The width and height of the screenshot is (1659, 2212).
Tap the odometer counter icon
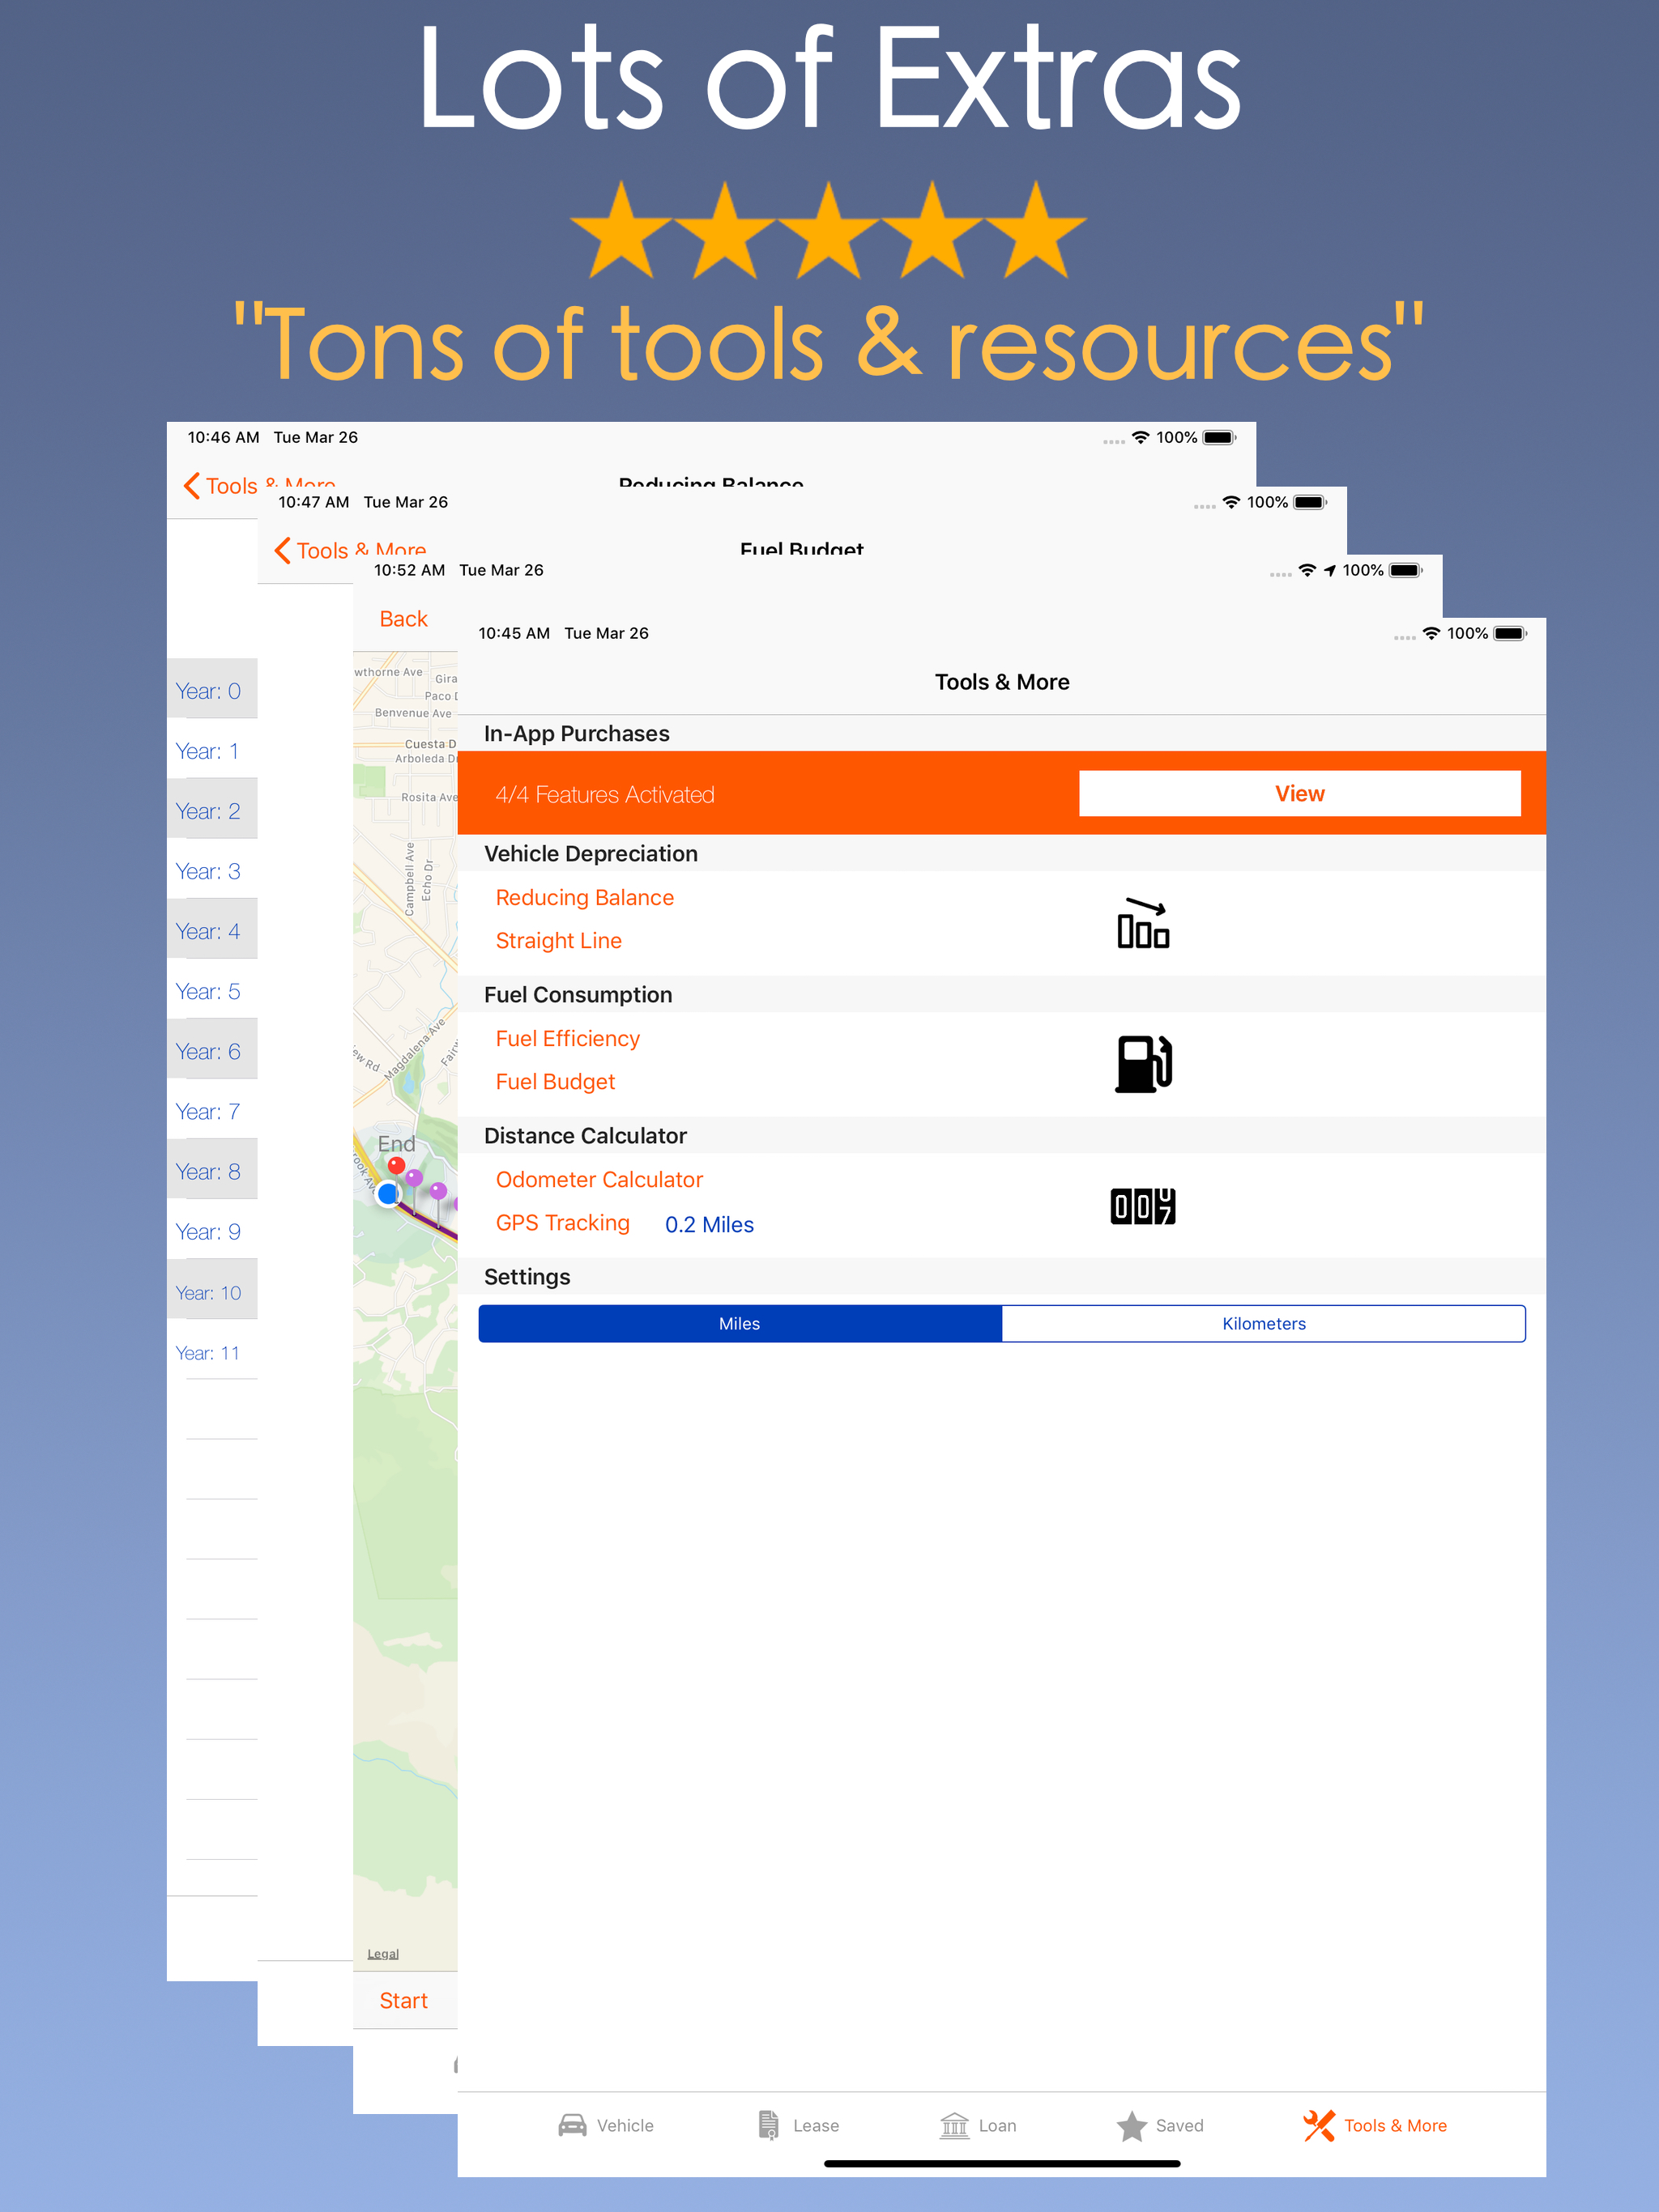tap(1143, 1206)
